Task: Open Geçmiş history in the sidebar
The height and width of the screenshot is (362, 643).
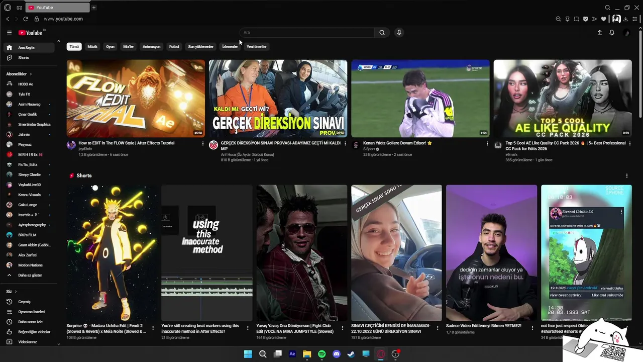Action: pos(30,302)
